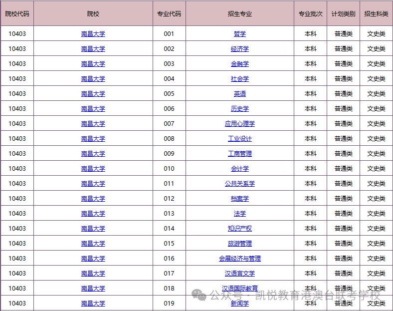Click the 金融学 major link
This screenshot has width=393, height=311.
pos(240,64)
